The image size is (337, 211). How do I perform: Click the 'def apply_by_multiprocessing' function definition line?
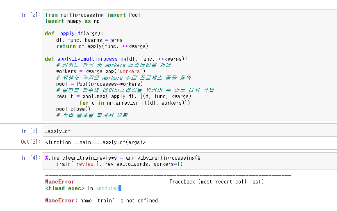[116, 59]
